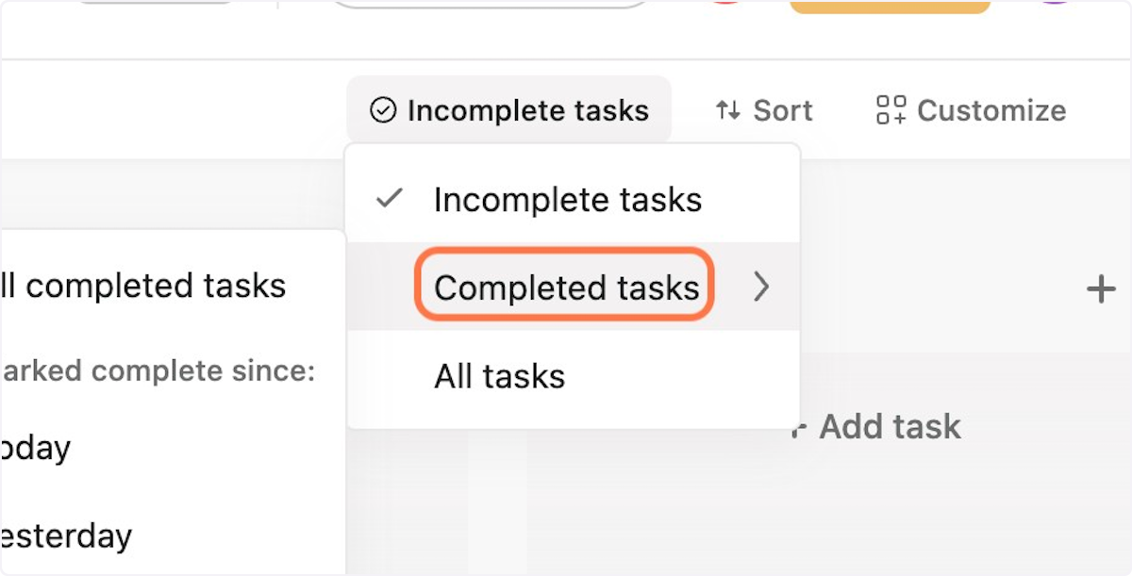
Task: Click the Customize button text
Action: pyautogui.click(x=991, y=110)
